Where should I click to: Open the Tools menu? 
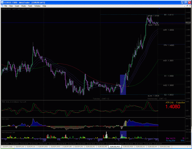(30, 6)
